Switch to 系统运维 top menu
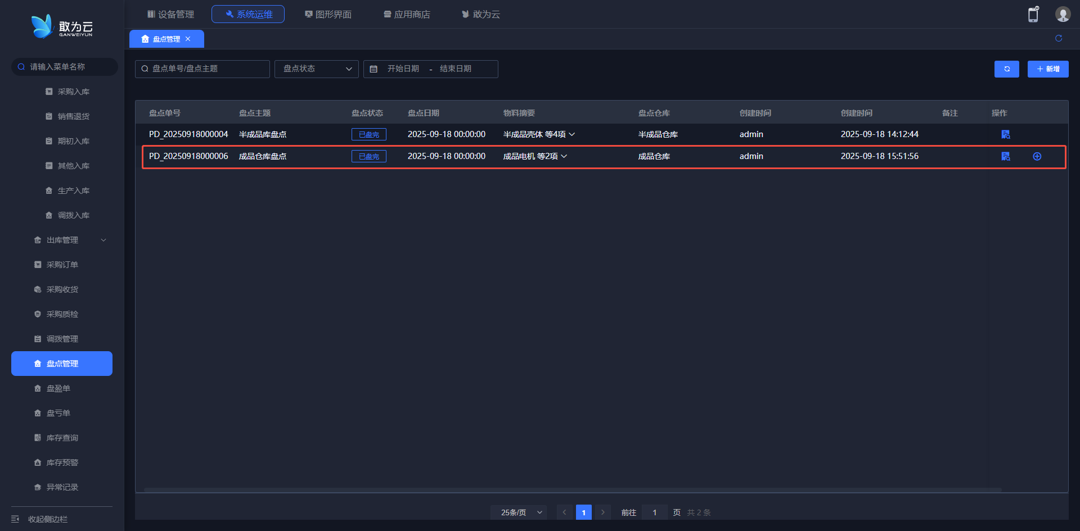 click(248, 14)
